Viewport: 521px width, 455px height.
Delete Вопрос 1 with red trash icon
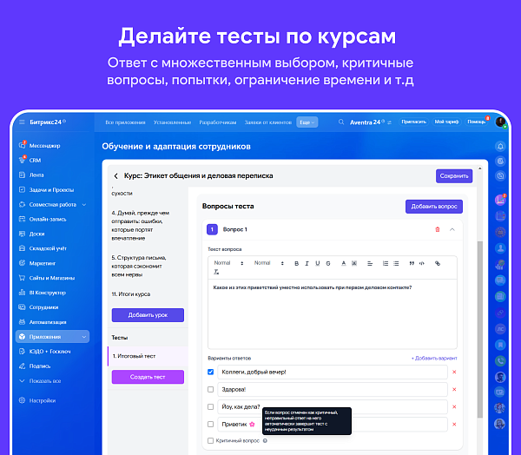[438, 229]
